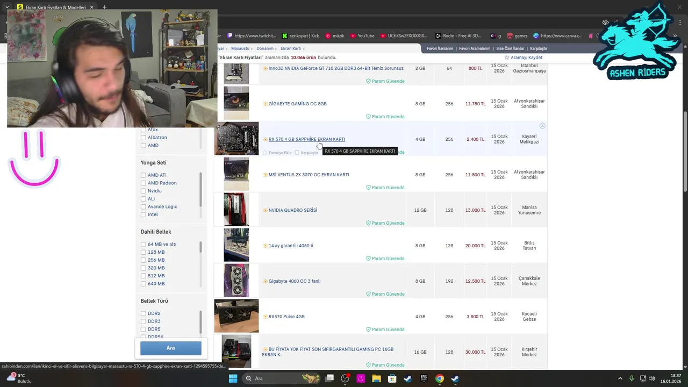Click the microphone icon in the system tray
Screen dimensions: 688x387
click(632, 378)
